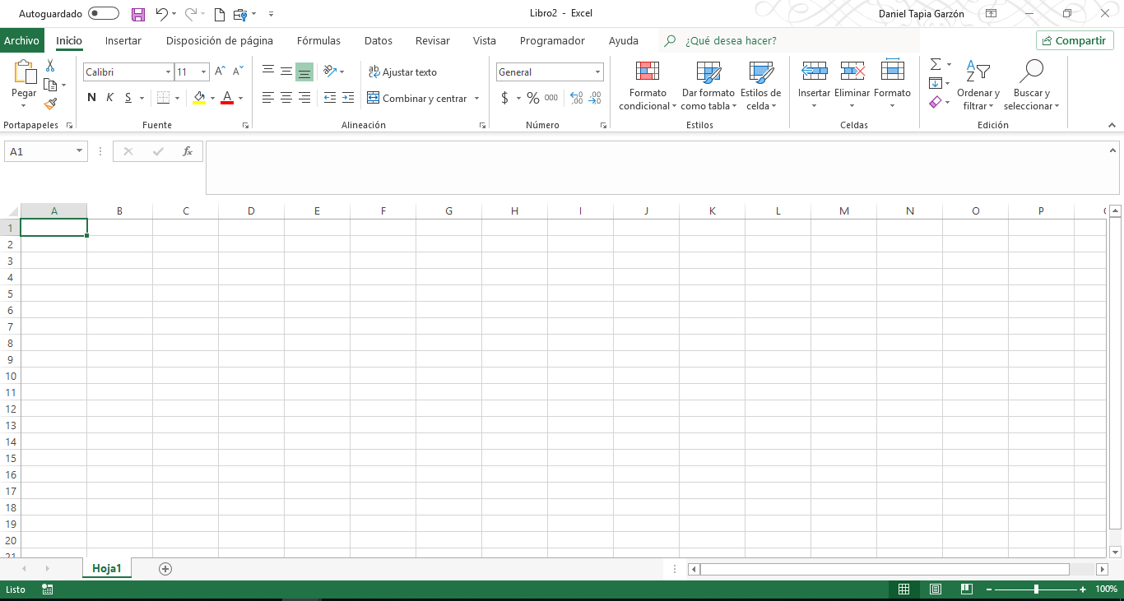The width and height of the screenshot is (1124, 601).
Task: Increase font size
Action: [220, 72]
